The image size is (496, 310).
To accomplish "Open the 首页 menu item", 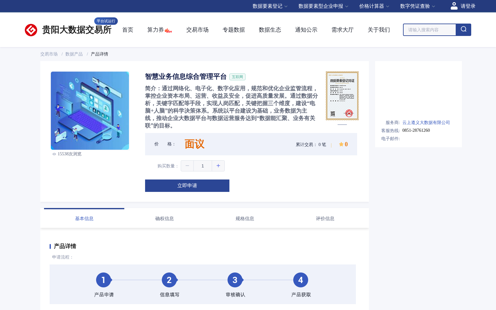I will pos(128,30).
